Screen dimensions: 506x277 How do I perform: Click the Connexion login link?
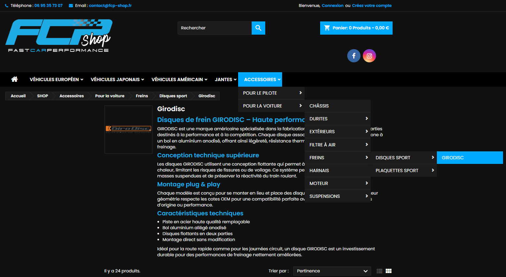(332, 6)
